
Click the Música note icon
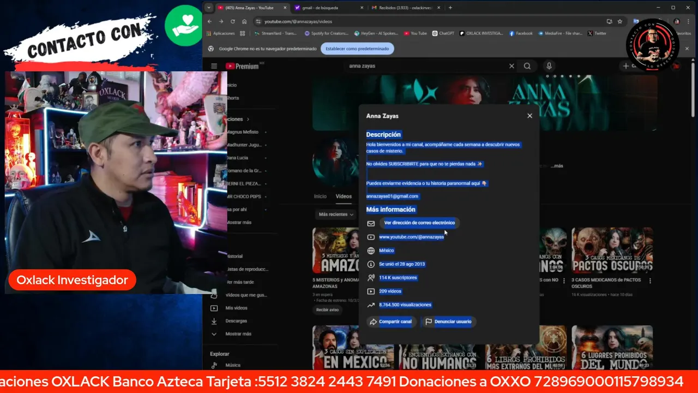point(214,365)
